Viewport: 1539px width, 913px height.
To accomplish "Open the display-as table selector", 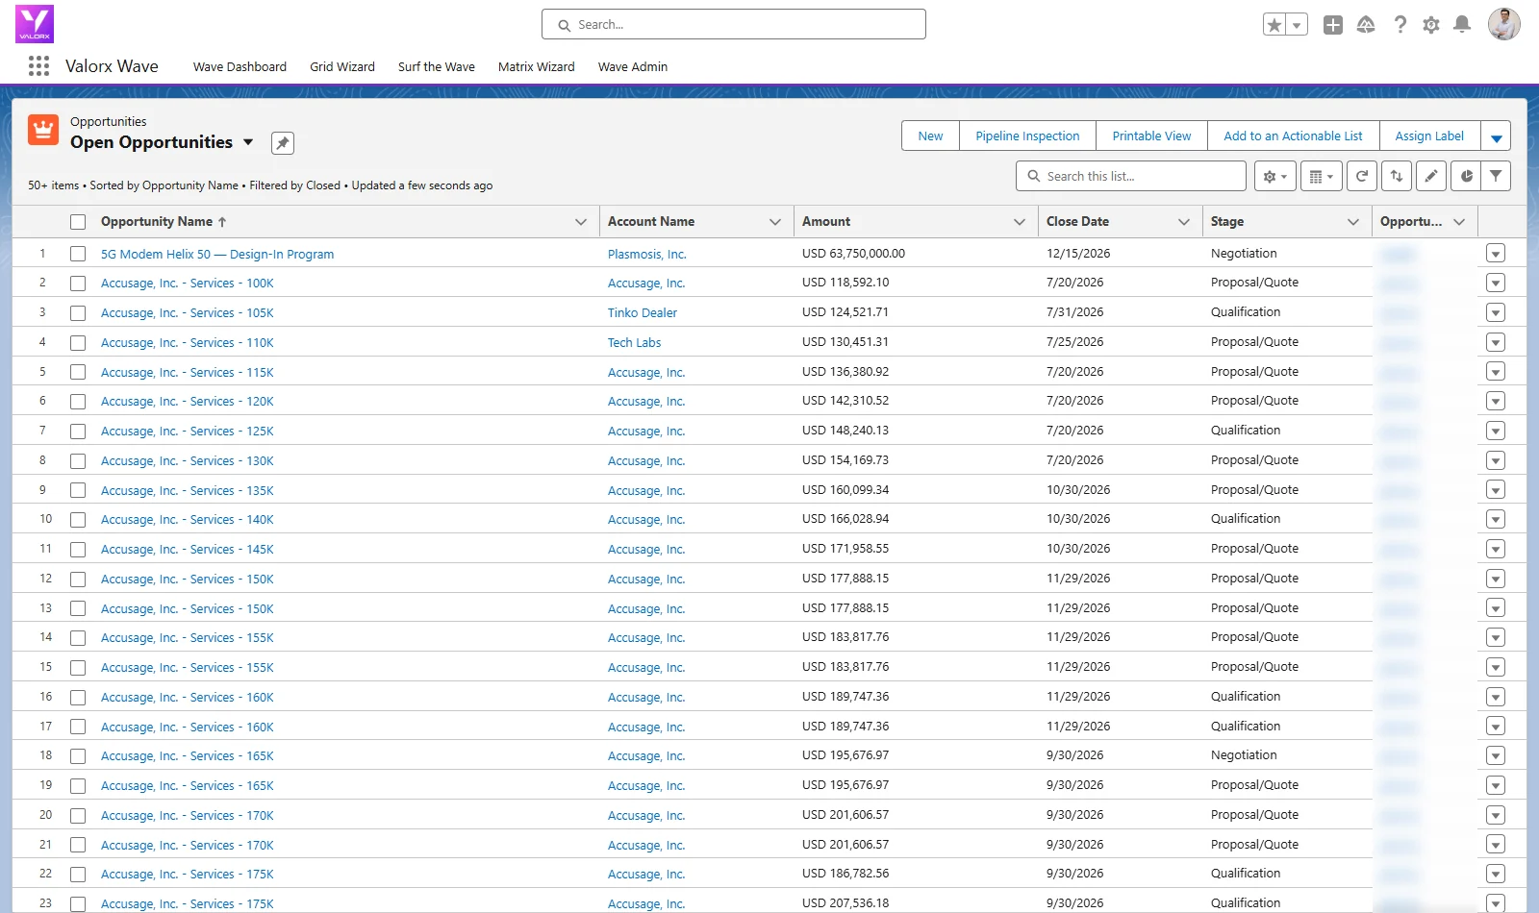I will coord(1322,177).
